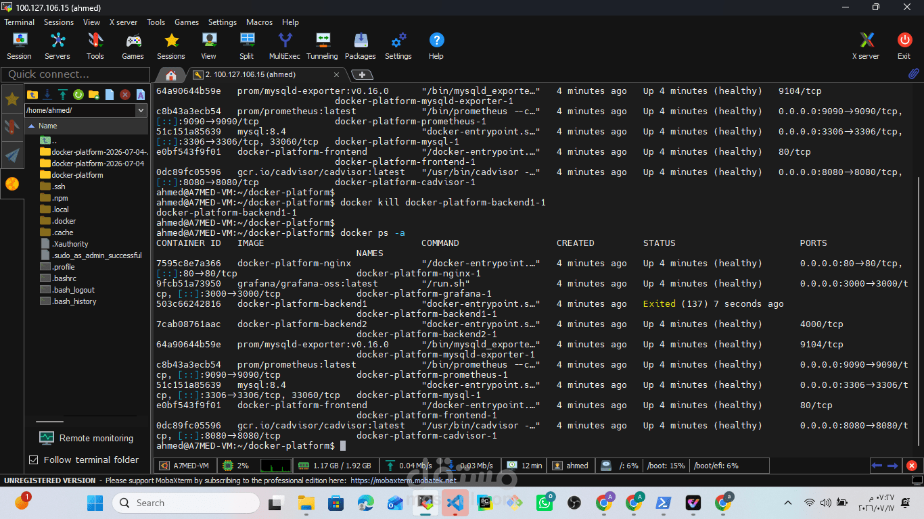Open the Packages manager icon
Viewport: 924px width, 519px height.
click(361, 46)
